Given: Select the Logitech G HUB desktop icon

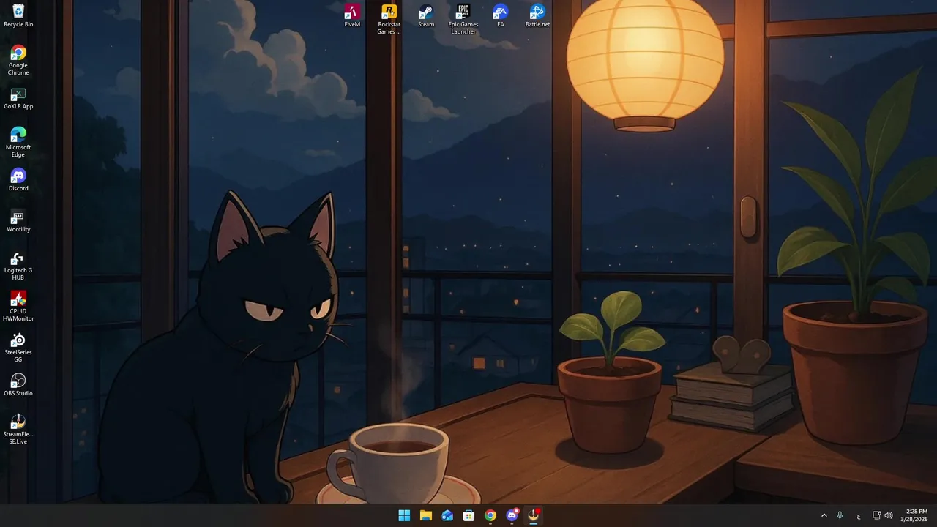Looking at the screenshot, I should pos(18,266).
